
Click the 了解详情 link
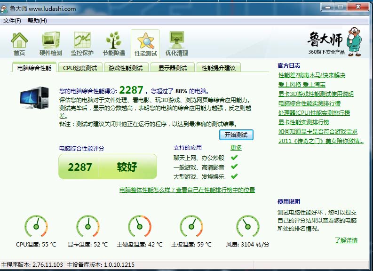click(346, 240)
